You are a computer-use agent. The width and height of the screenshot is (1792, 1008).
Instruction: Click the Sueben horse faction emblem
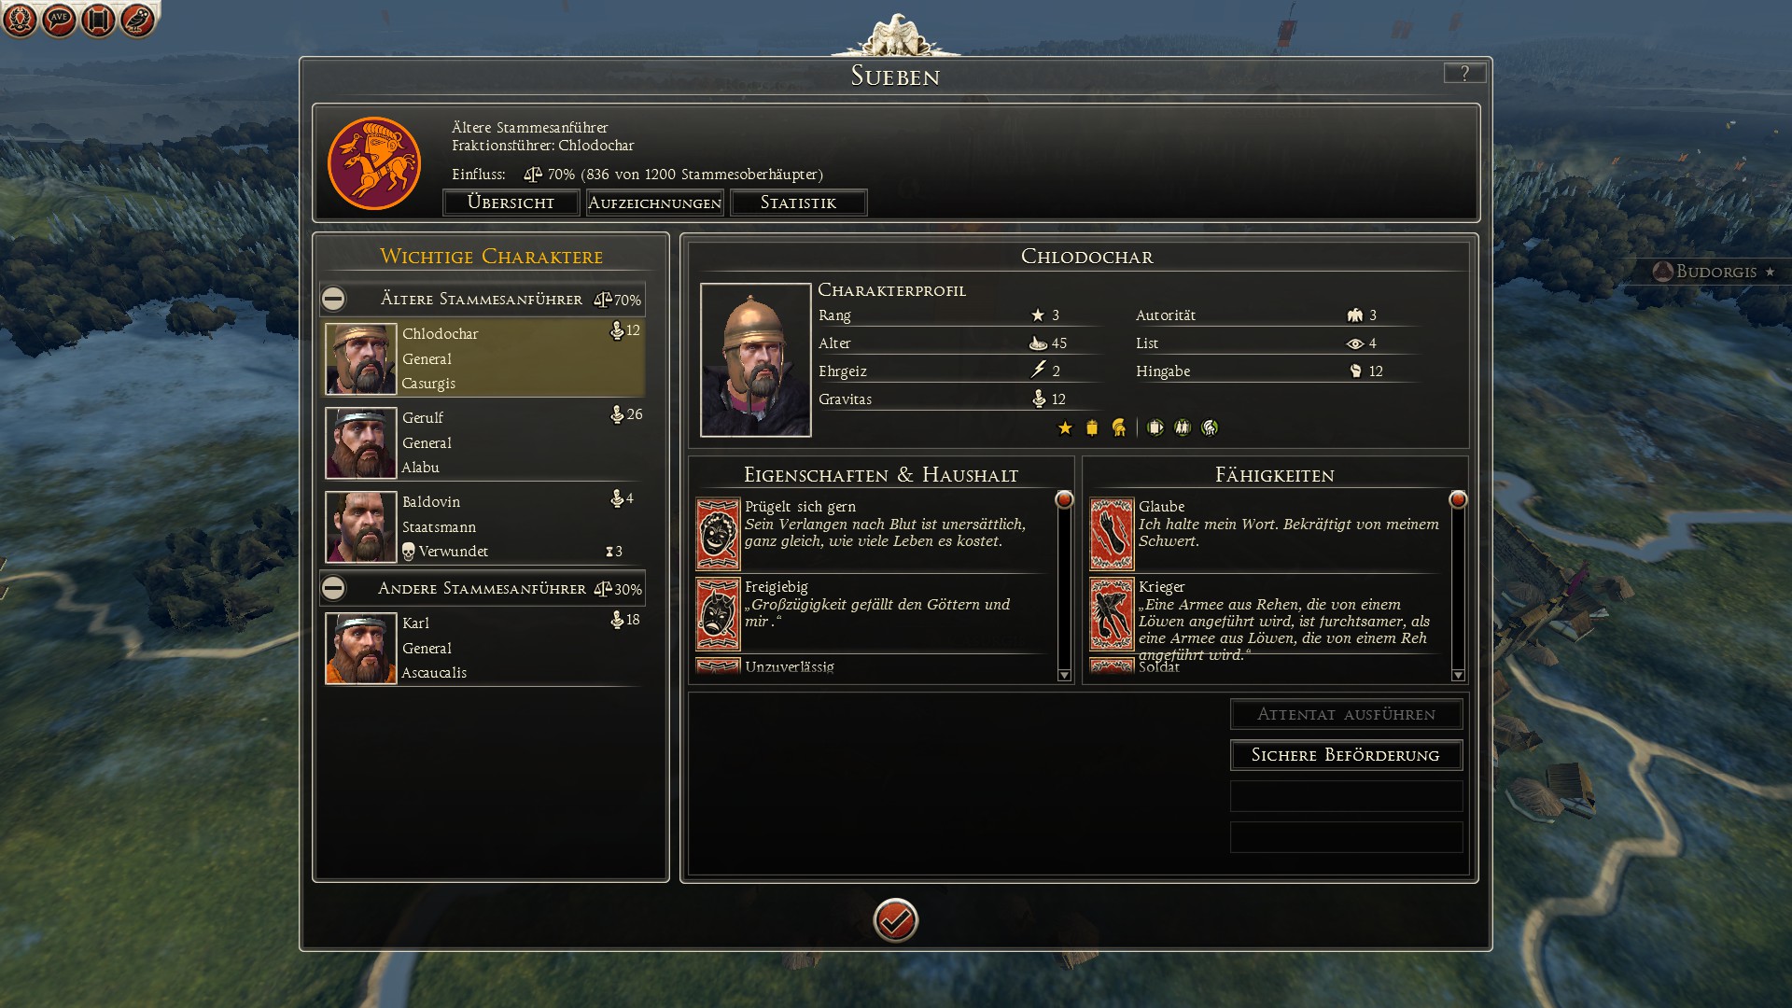(x=374, y=163)
